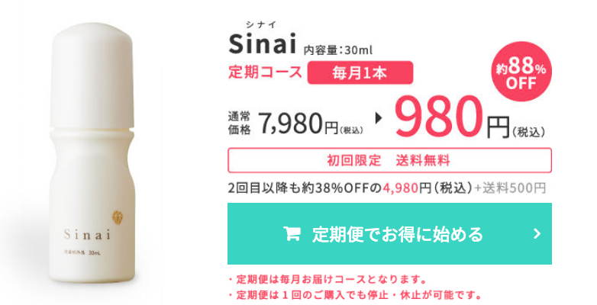Click the 7,980円 regular price

click(x=298, y=124)
